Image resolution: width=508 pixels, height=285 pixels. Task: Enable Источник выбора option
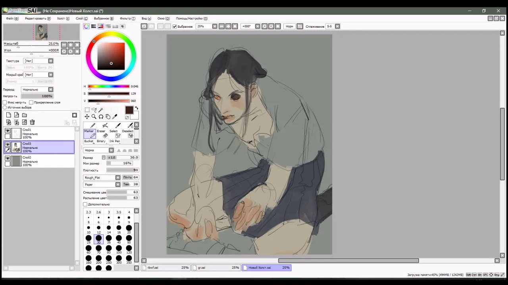[x=5, y=107]
